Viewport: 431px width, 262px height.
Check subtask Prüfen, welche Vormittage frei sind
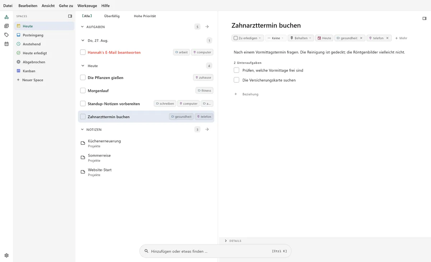click(x=236, y=70)
